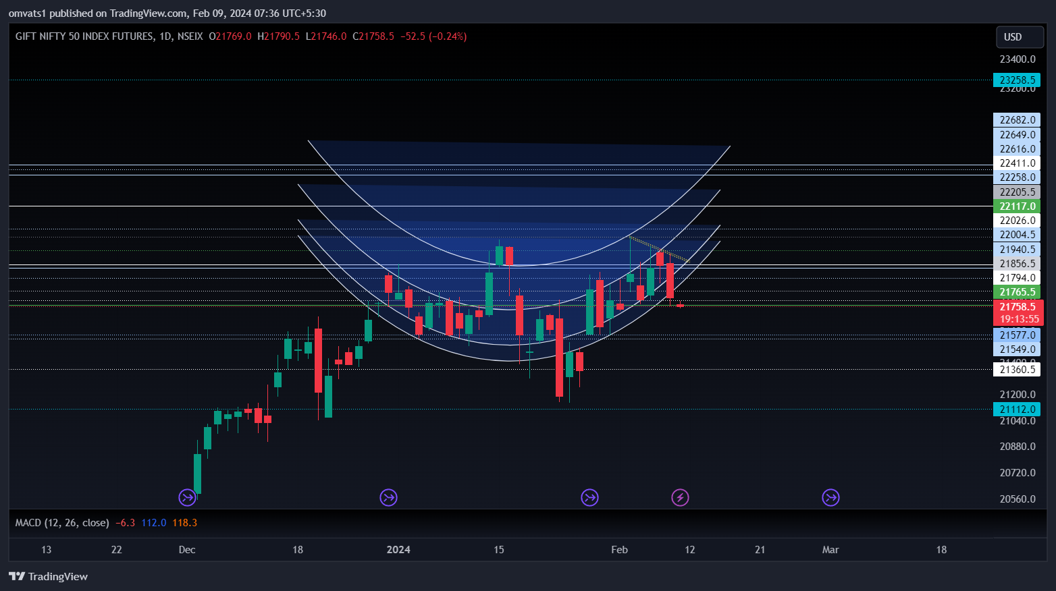The image size is (1056, 591).
Task: Select the white 21360.5 price label
Action: (x=1017, y=370)
